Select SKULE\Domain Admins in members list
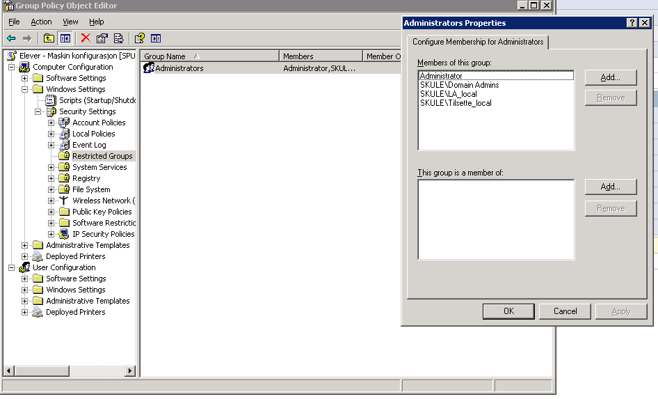The width and height of the screenshot is (658, 399). 460,85
